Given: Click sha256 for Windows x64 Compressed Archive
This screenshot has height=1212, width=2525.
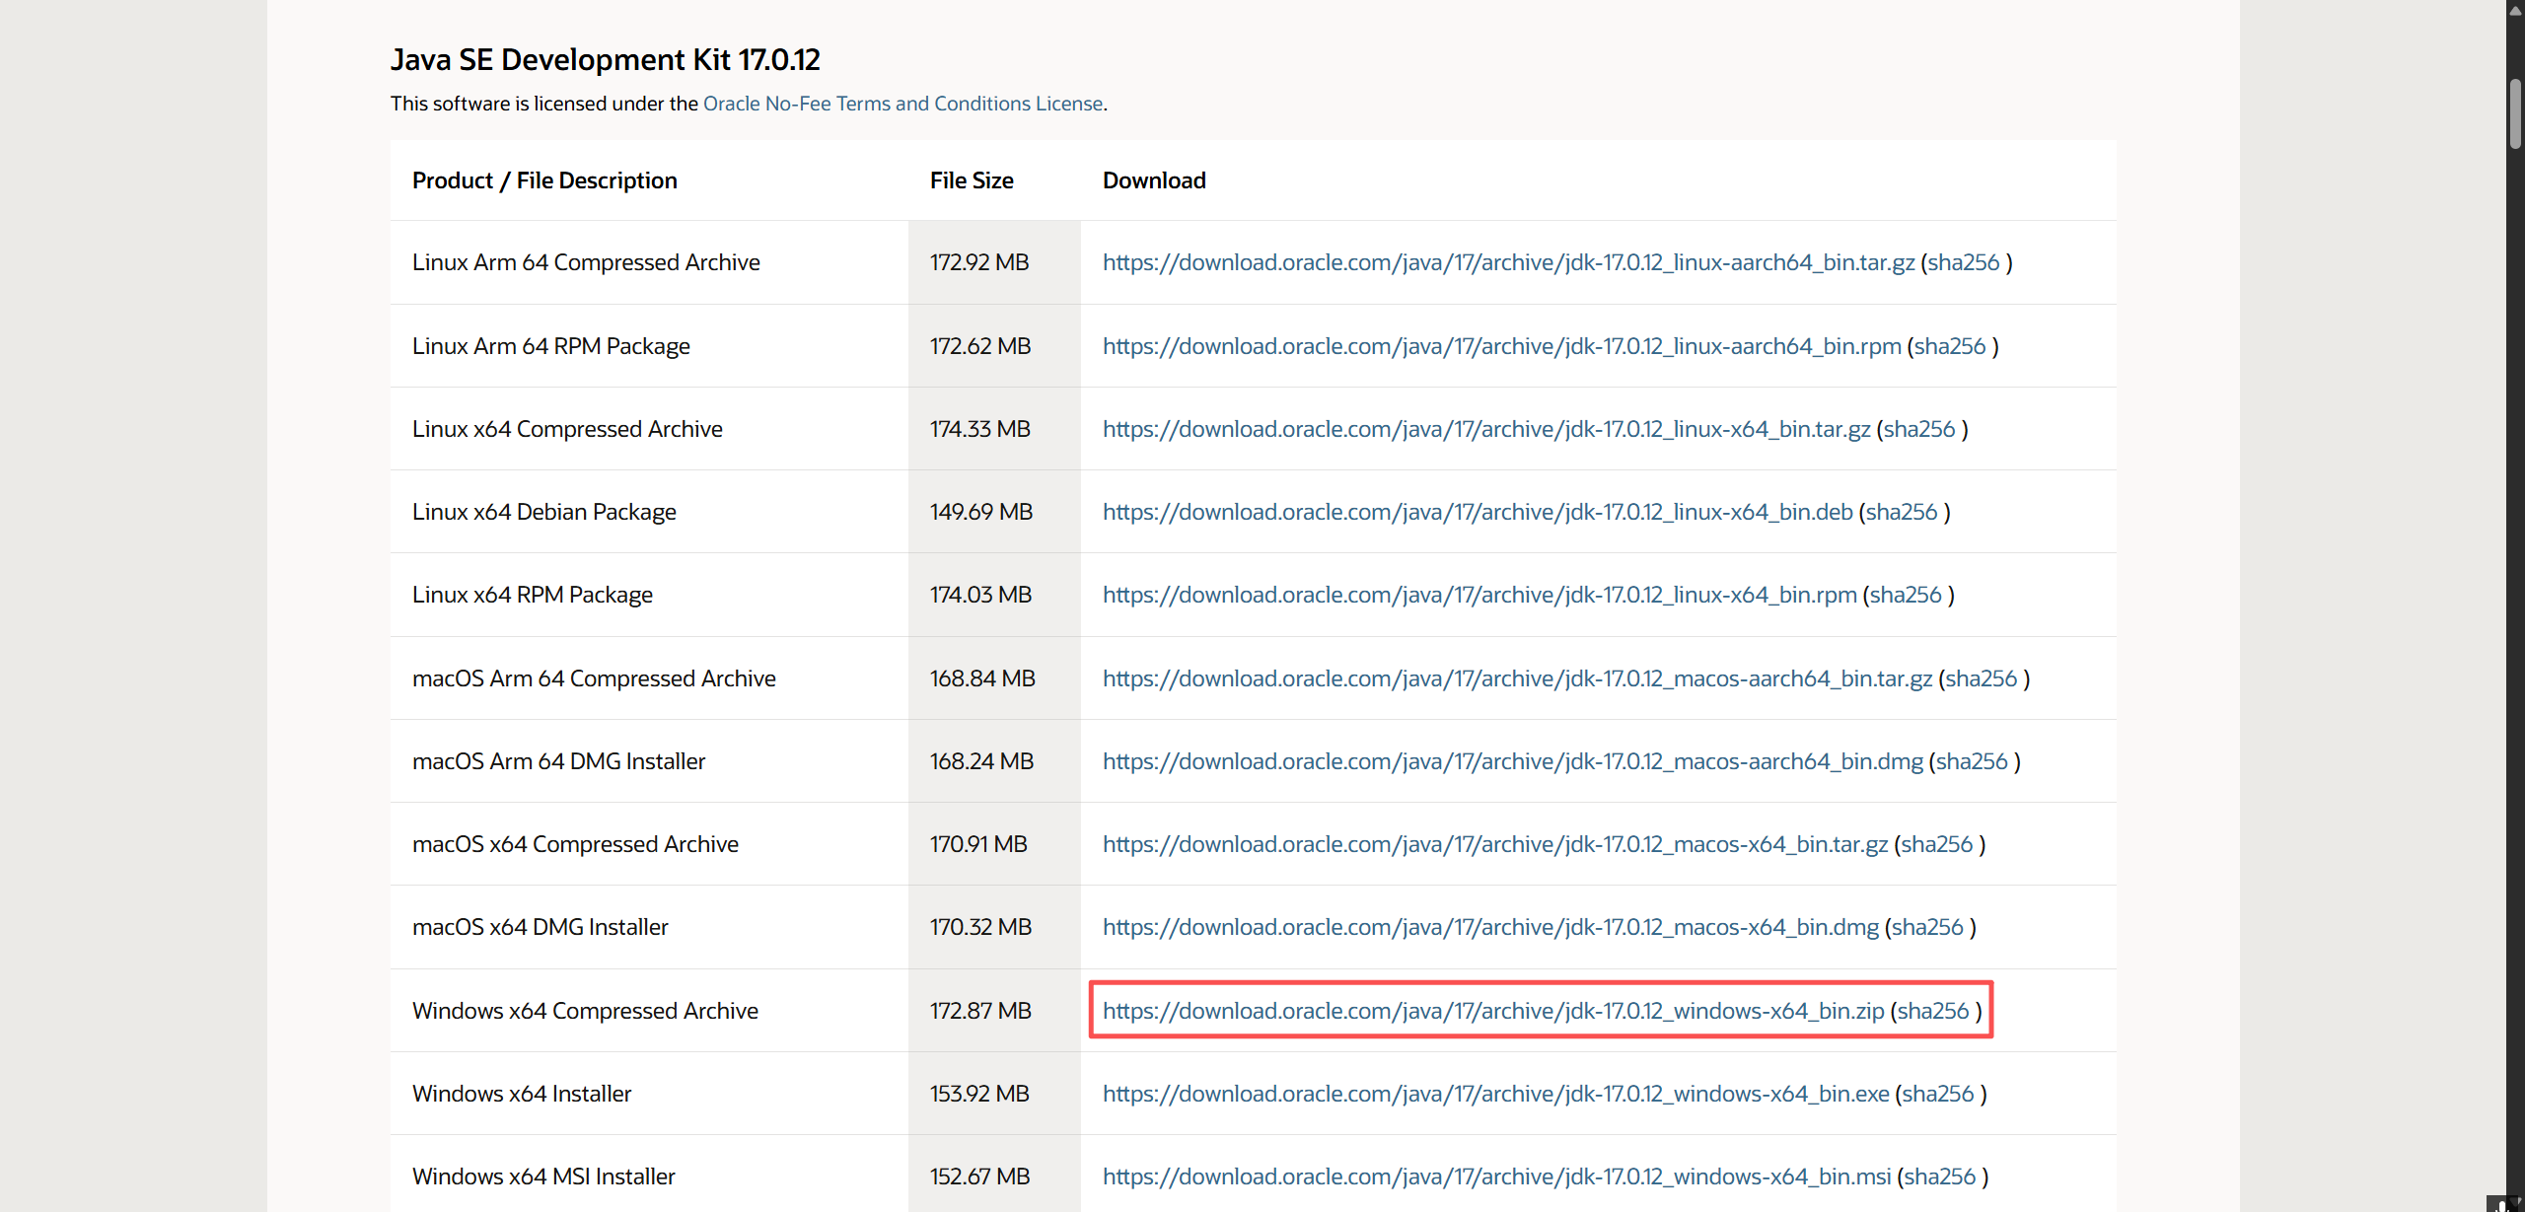Looking at the screenshot, I should 1932,1011.
